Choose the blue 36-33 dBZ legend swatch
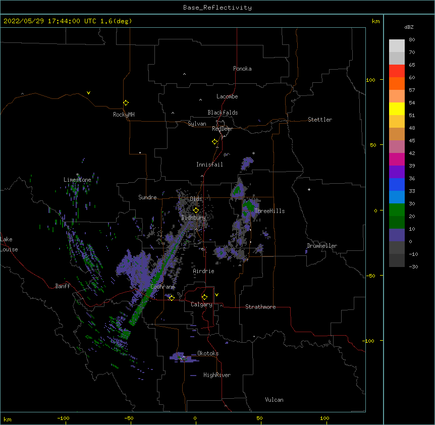Image resolution: width=435 pixels, height=425 pixels. click(x=397, y=184)
